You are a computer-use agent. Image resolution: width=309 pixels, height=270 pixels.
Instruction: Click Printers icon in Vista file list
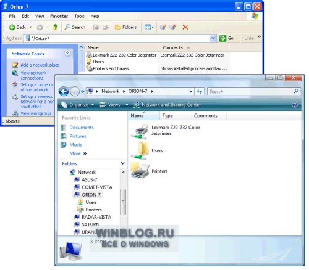point(140,170)
